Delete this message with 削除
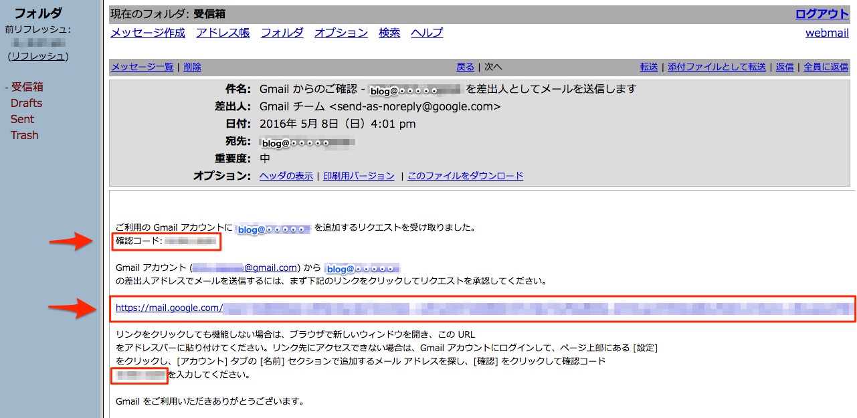Image resolution: width=857 pixels, height=418 pixels. point(192,67)
